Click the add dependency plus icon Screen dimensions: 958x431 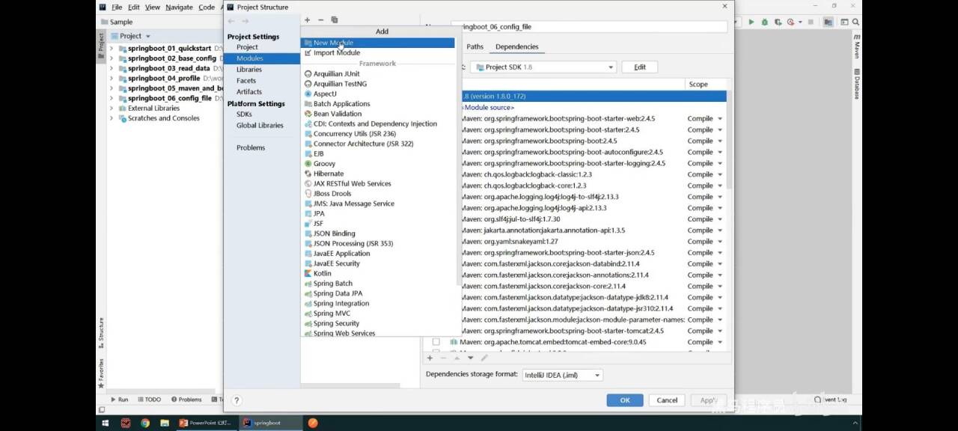[x=430, y=358]
